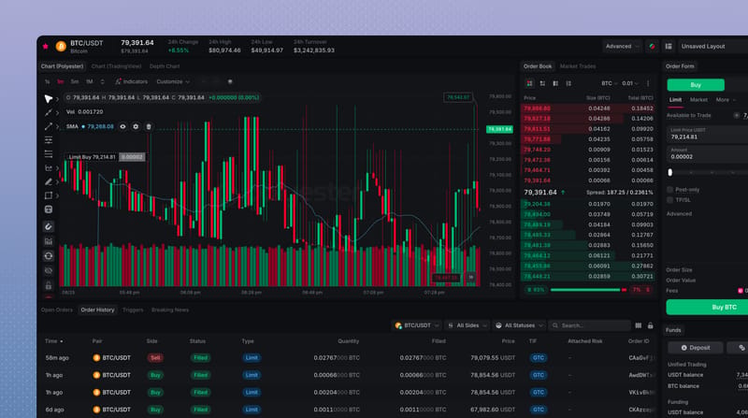Click the lock icon beside the order search
This screenshot has width=748, height=418.
coord(650,325)
